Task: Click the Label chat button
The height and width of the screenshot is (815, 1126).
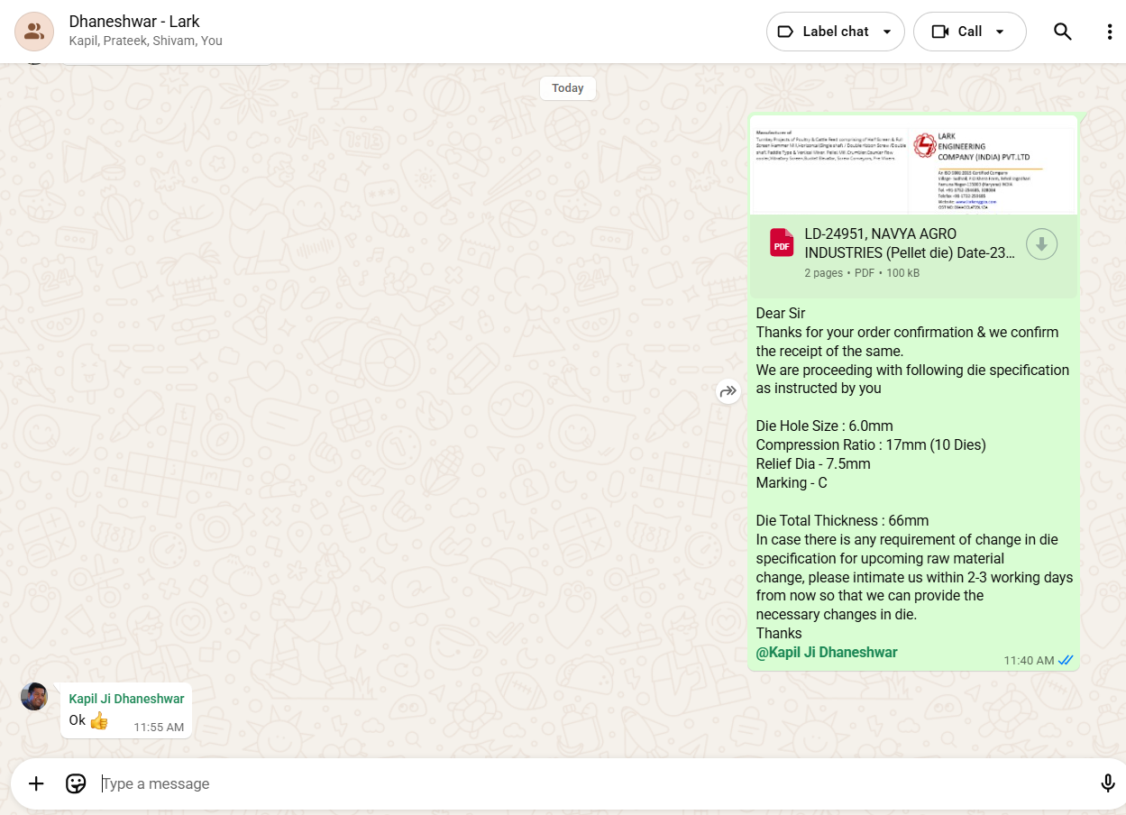Action: pos(824,32)
